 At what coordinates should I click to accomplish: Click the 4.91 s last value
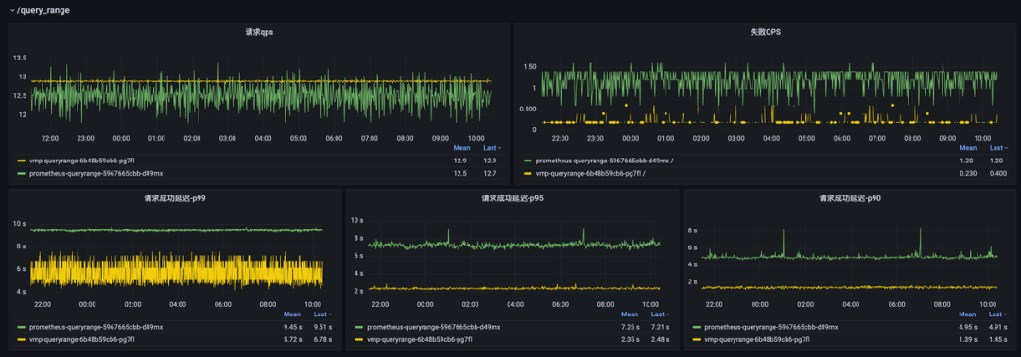tap(997, 327)
